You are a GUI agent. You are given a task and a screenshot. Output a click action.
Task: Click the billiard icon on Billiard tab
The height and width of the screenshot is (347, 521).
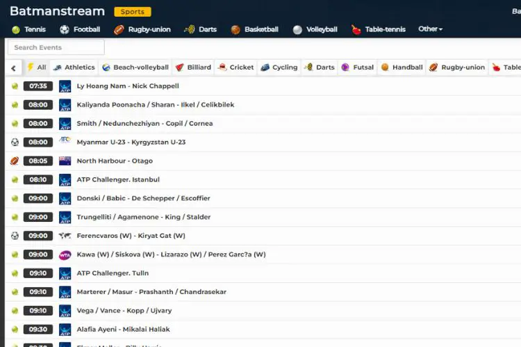[179, 67]
